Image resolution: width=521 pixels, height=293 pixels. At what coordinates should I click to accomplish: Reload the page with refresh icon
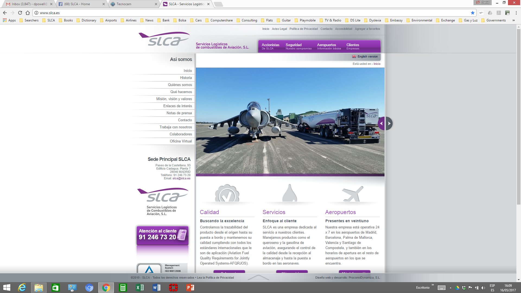20,13
